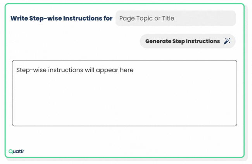Click the 'Step-wise' word in the heading
This screenshot has width=252, height=164.
(x=46, y=19)
